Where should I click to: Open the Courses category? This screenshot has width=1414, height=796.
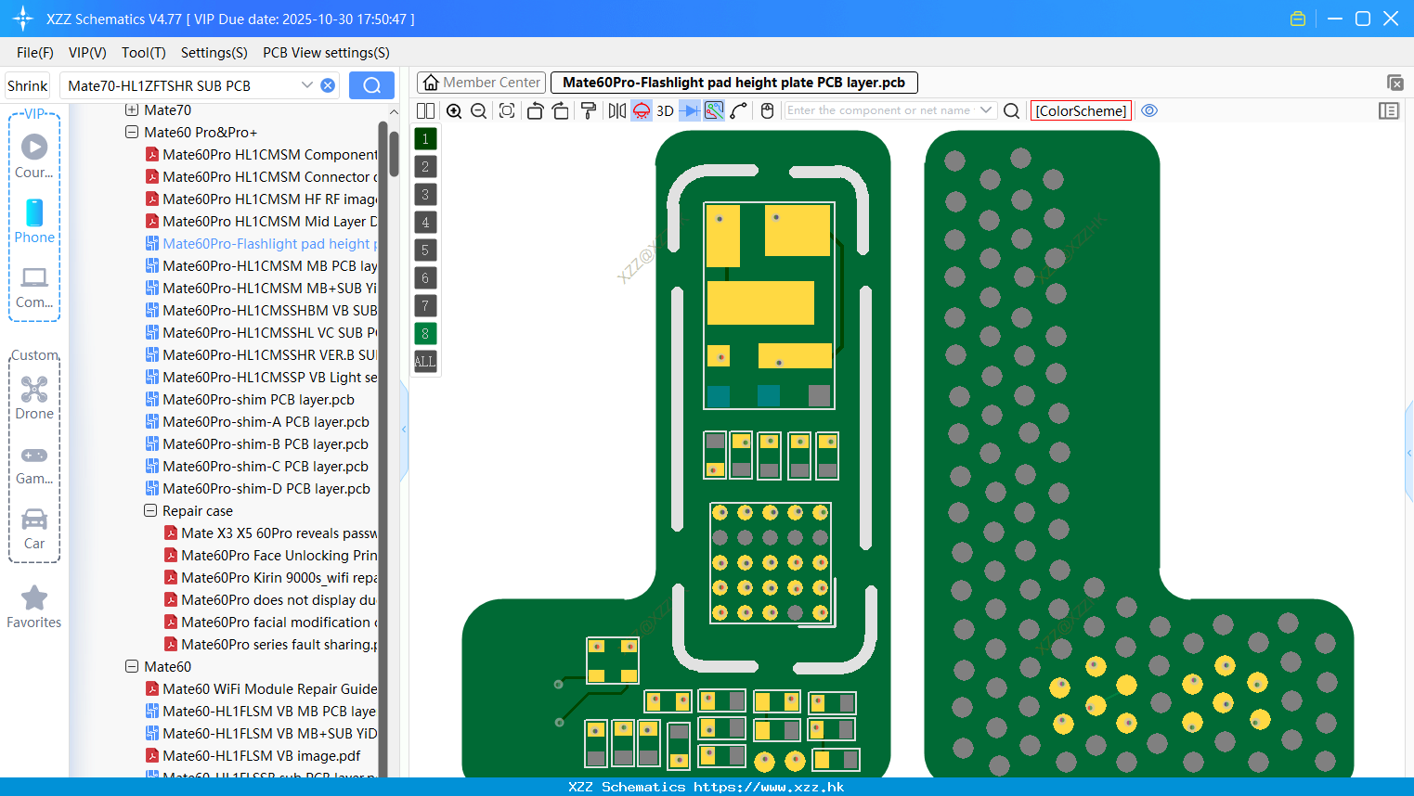[x=34, y=156]
